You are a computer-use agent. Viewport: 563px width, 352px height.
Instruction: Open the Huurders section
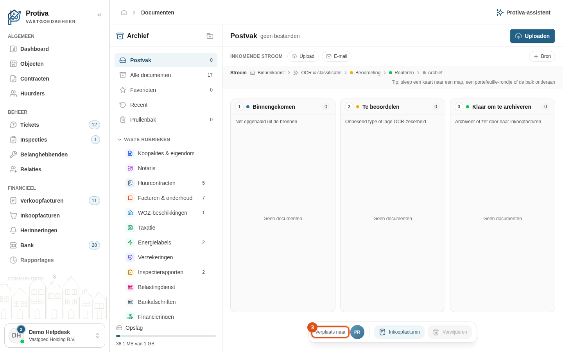55,93
